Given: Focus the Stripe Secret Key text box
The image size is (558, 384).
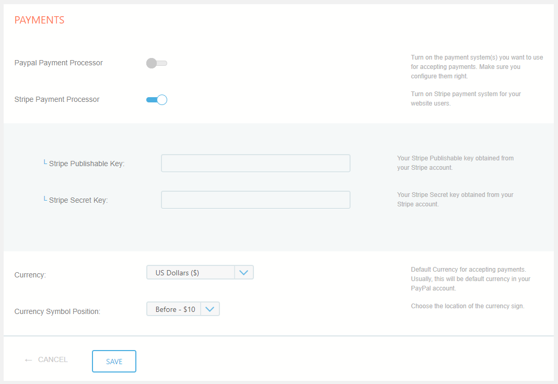Looking at the screenshot, I should coord(255,200).
